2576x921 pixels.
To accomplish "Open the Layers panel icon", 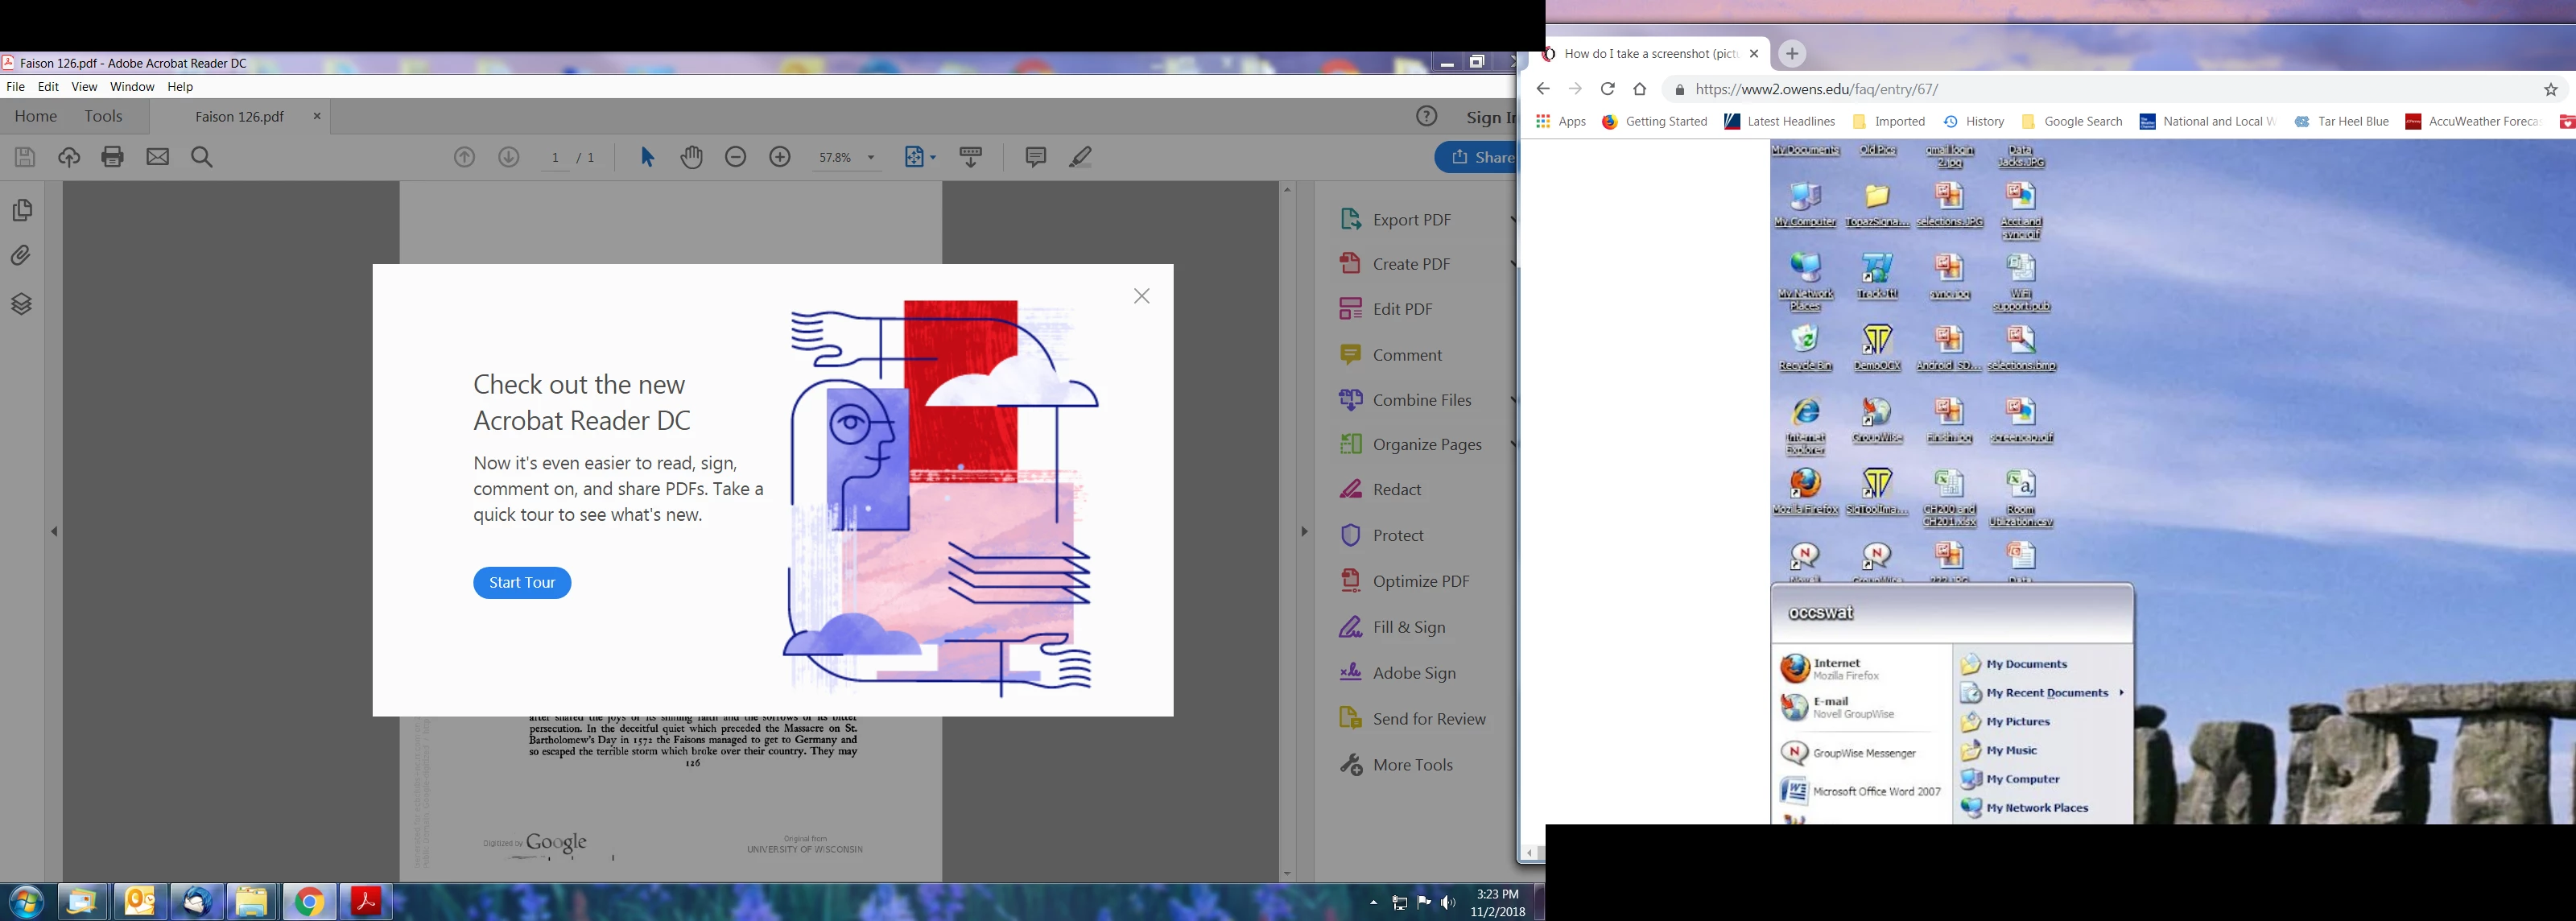I will [x=22, y=304].
